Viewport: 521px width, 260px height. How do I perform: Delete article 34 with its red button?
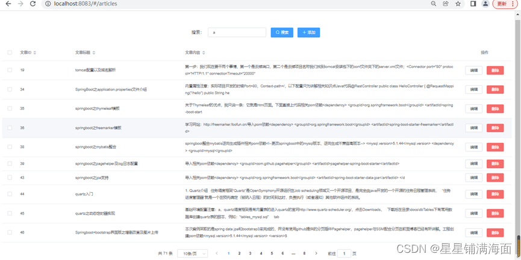pyautogui.click(x=495, y=89)
